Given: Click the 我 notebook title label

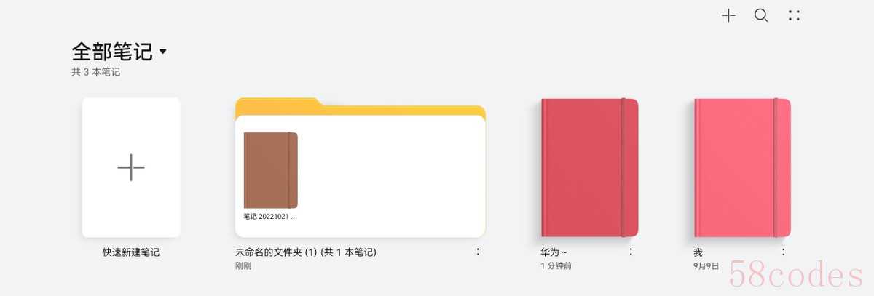Looking at the screenshot, I should pyautogui.click(x=698, y=252).
